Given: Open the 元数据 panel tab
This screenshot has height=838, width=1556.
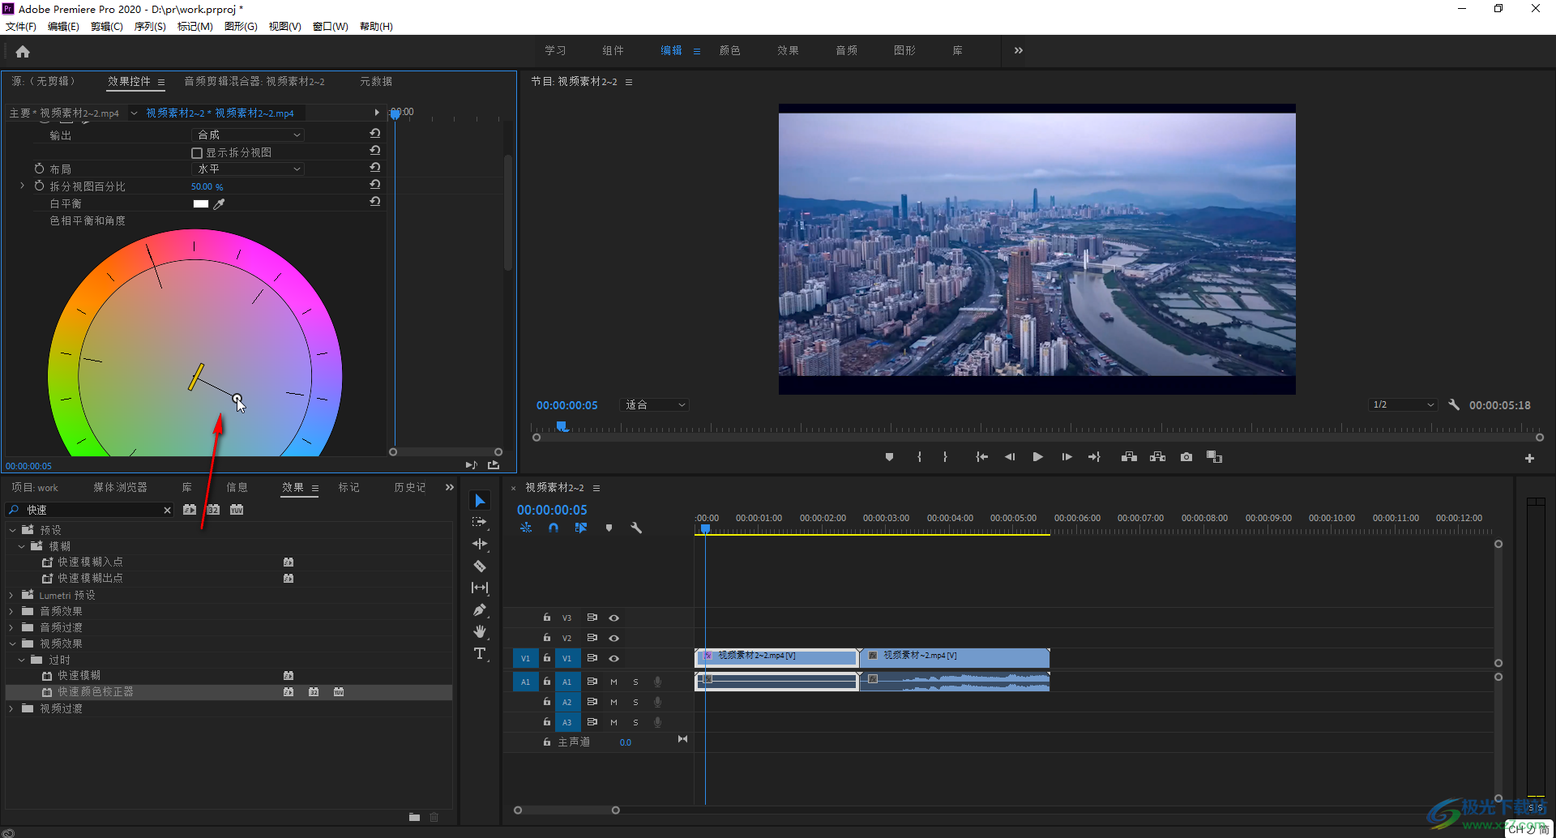Looking at the screenshot, I should coord(376,81).
